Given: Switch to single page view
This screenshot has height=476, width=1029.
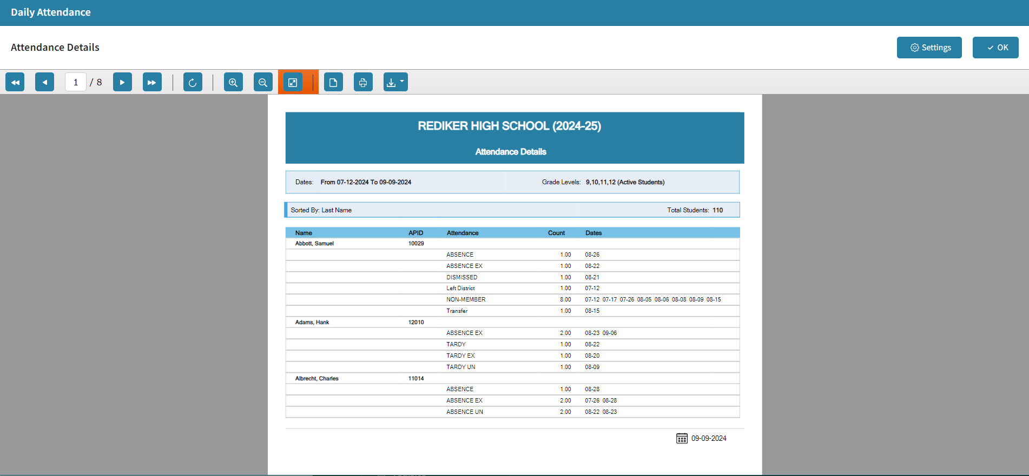Looking at the screenshot, I should [x=333, y=82].
